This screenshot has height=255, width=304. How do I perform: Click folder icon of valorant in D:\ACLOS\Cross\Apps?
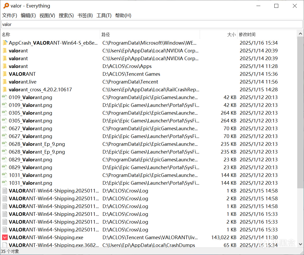click(5, 66)
